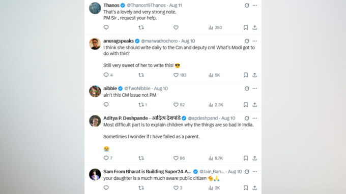Viewport: 346px width, 194px height.
Task: Bookmark Aditya P. Deshpande's tweet
Action: [x=246, y=158]
